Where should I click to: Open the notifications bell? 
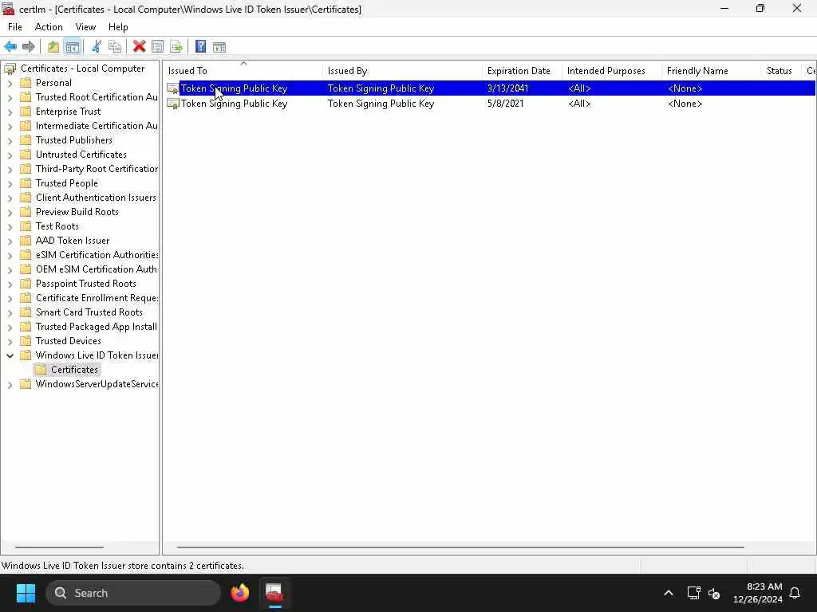click(x=795, y=593)
